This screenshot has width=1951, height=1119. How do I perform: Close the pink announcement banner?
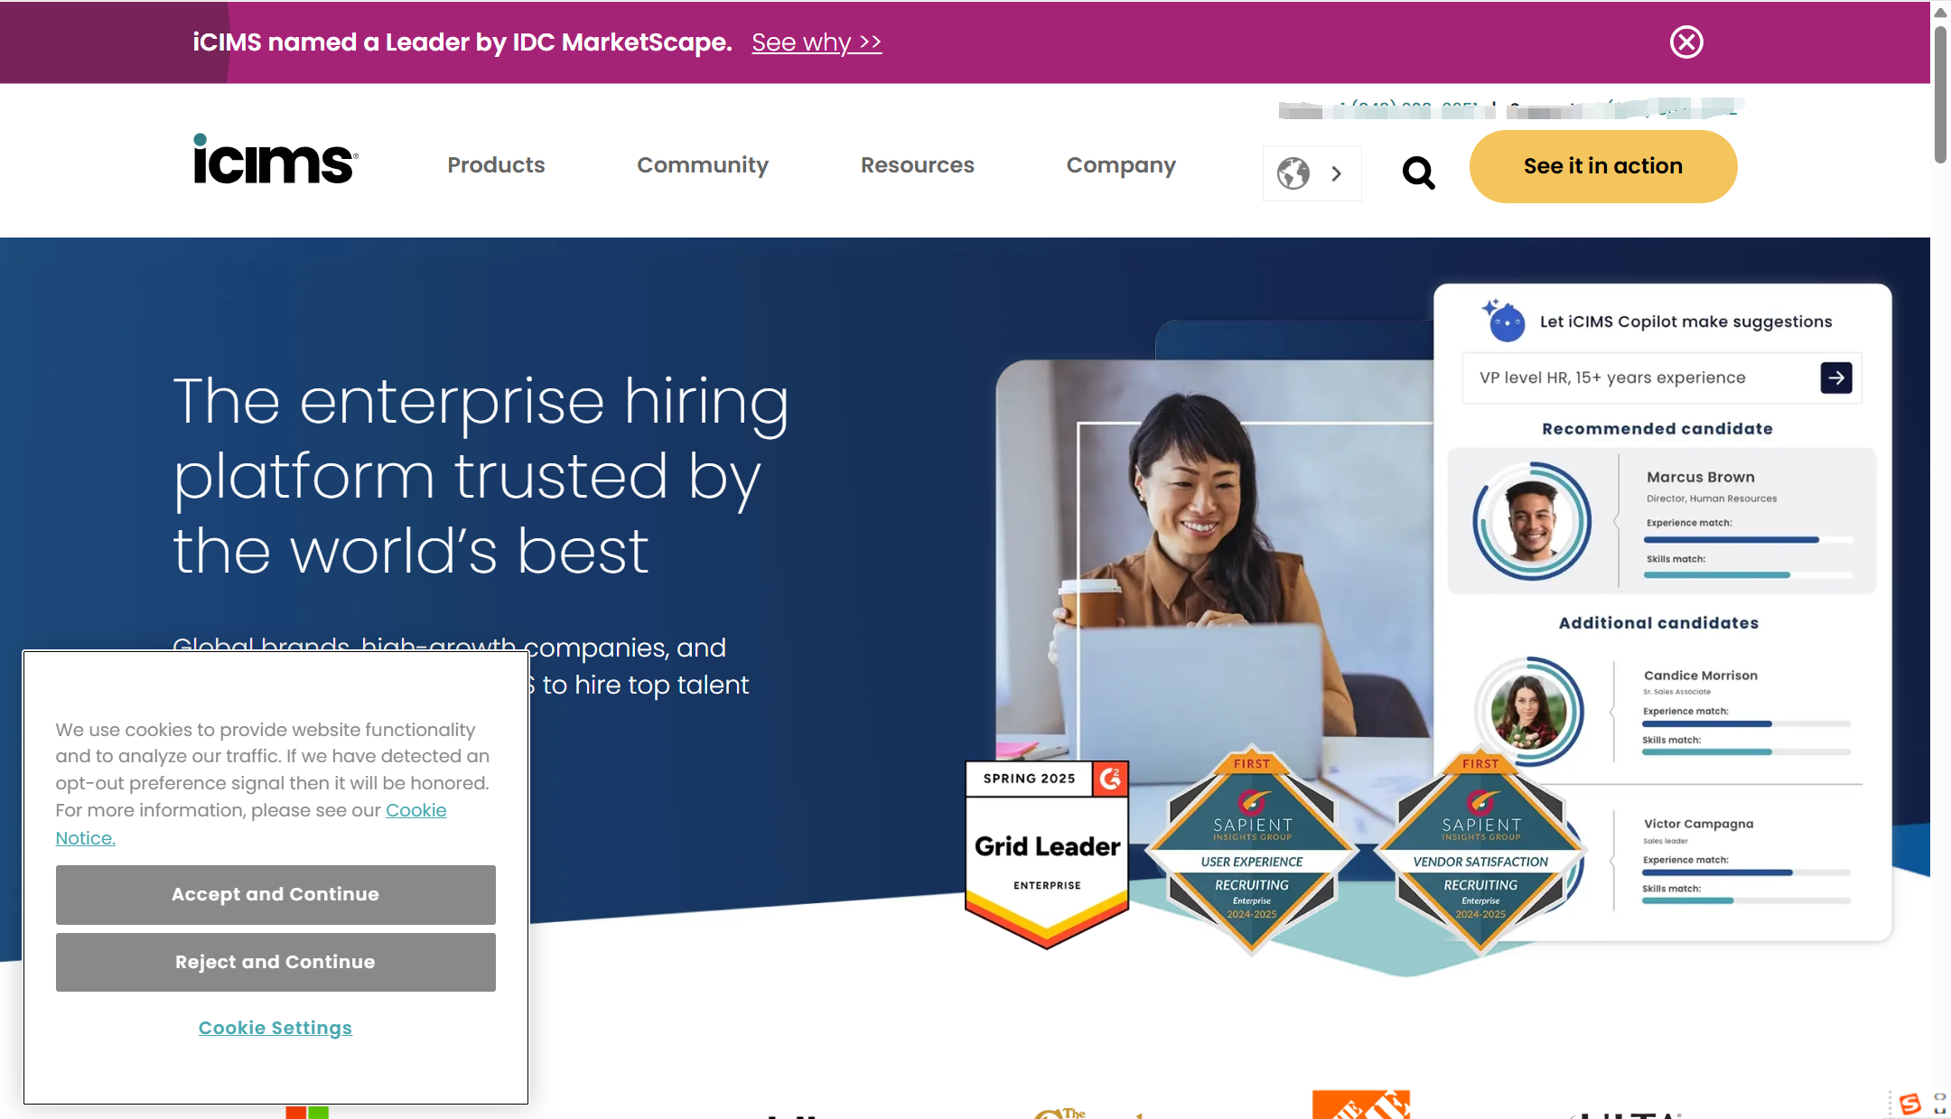1685,42
